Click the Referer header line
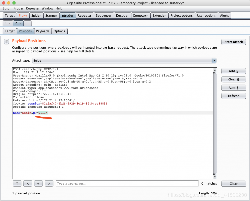Screen dimensions: 250x201 44,100
